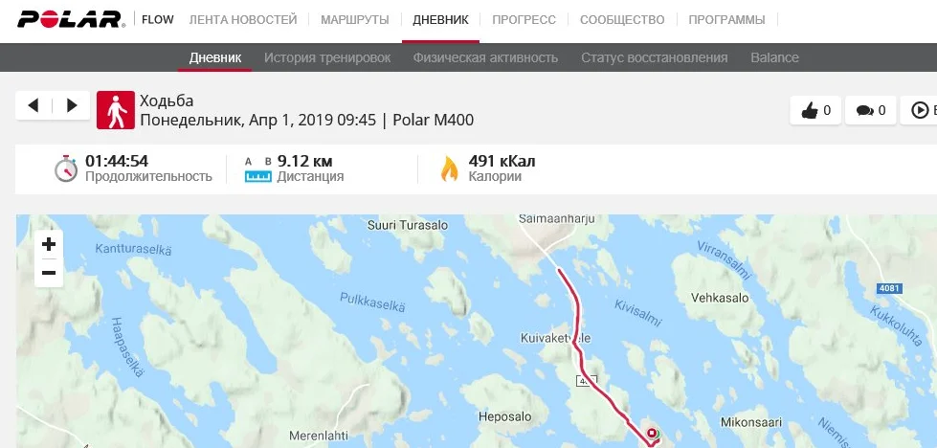Open the МАРШРУТЫ menu item
937x448 pixels.
[355, 20]
